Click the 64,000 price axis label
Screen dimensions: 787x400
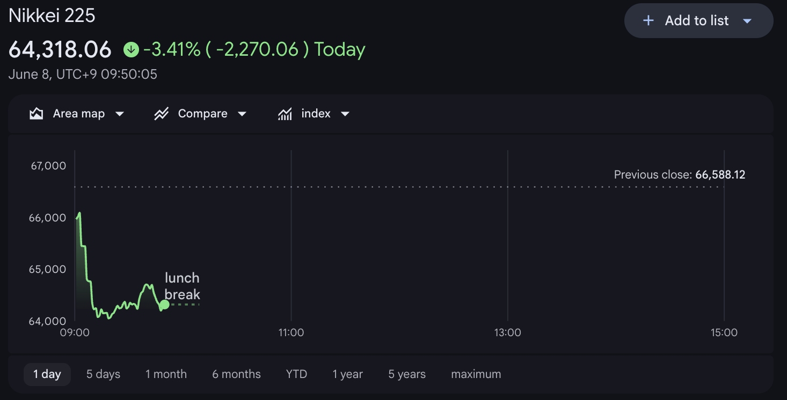[x=48, y=321]
